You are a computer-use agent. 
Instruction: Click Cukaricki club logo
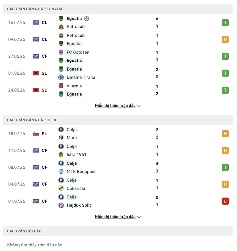(x=61, y=188)
